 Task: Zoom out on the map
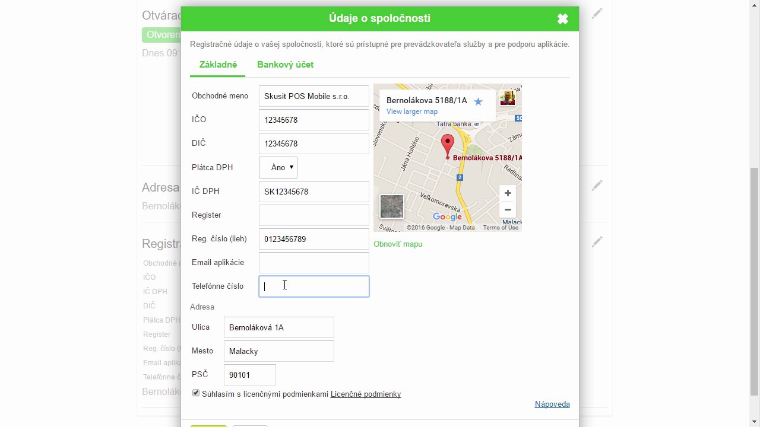pyautogui.click(x=508, y=209)
